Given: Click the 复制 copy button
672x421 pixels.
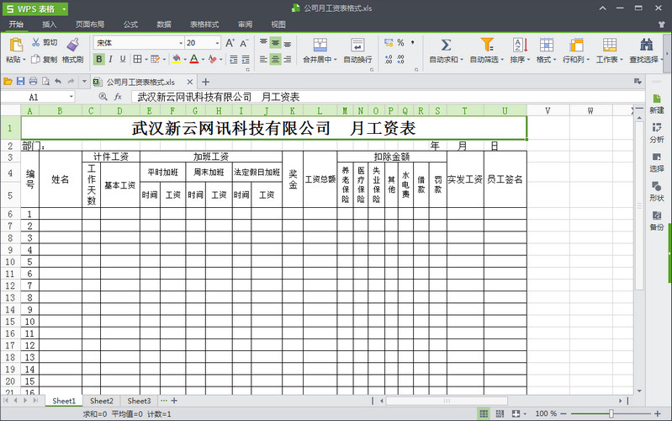Looking at the screenshot, I should (45, 60).
